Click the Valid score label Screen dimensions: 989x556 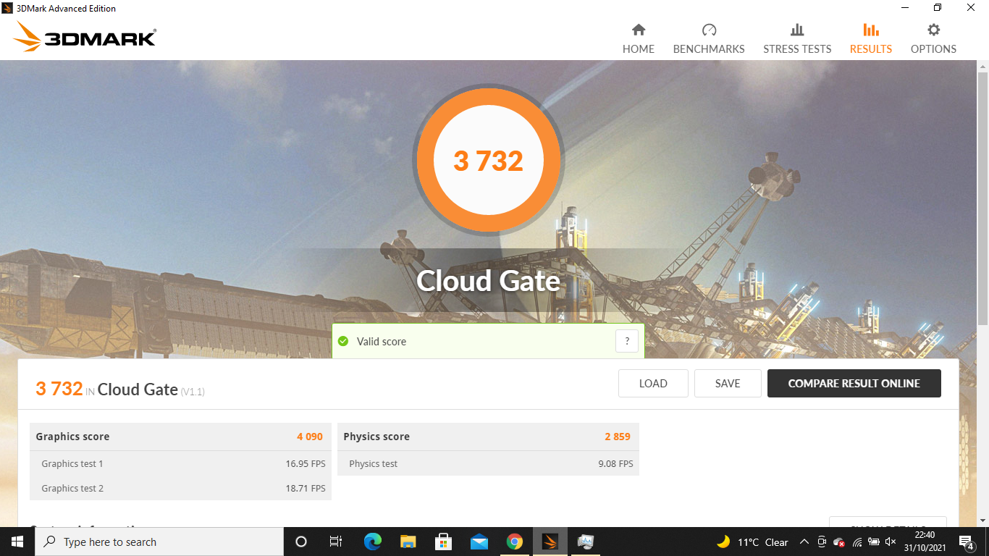tap(382, 341)
